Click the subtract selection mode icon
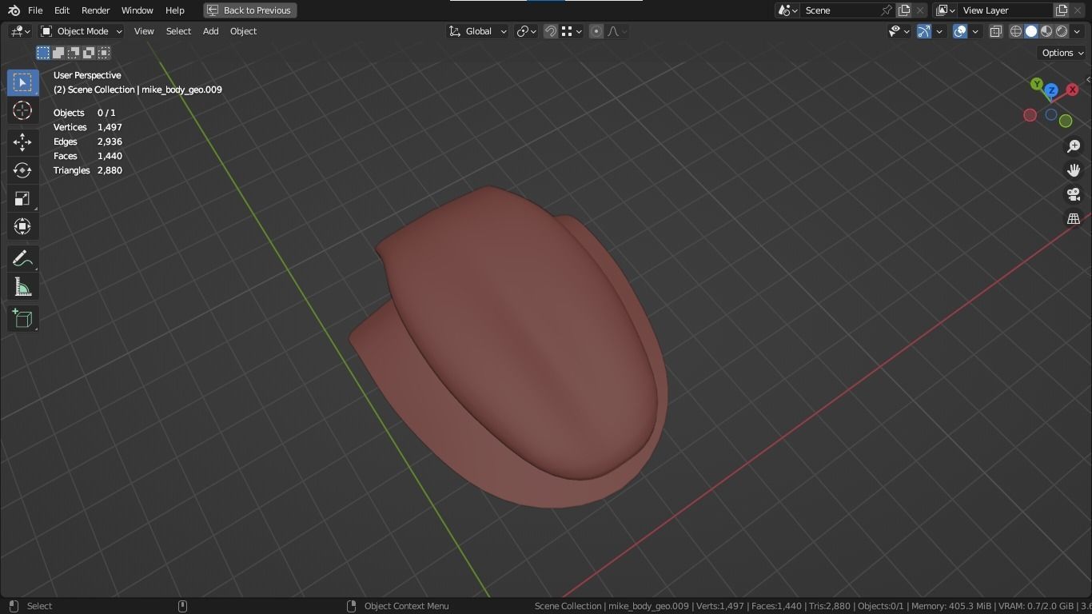1092x614 pixels. point(74,53)
